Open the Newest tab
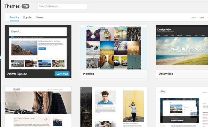This screenshot has width=208, height=127. click(40, 17)
